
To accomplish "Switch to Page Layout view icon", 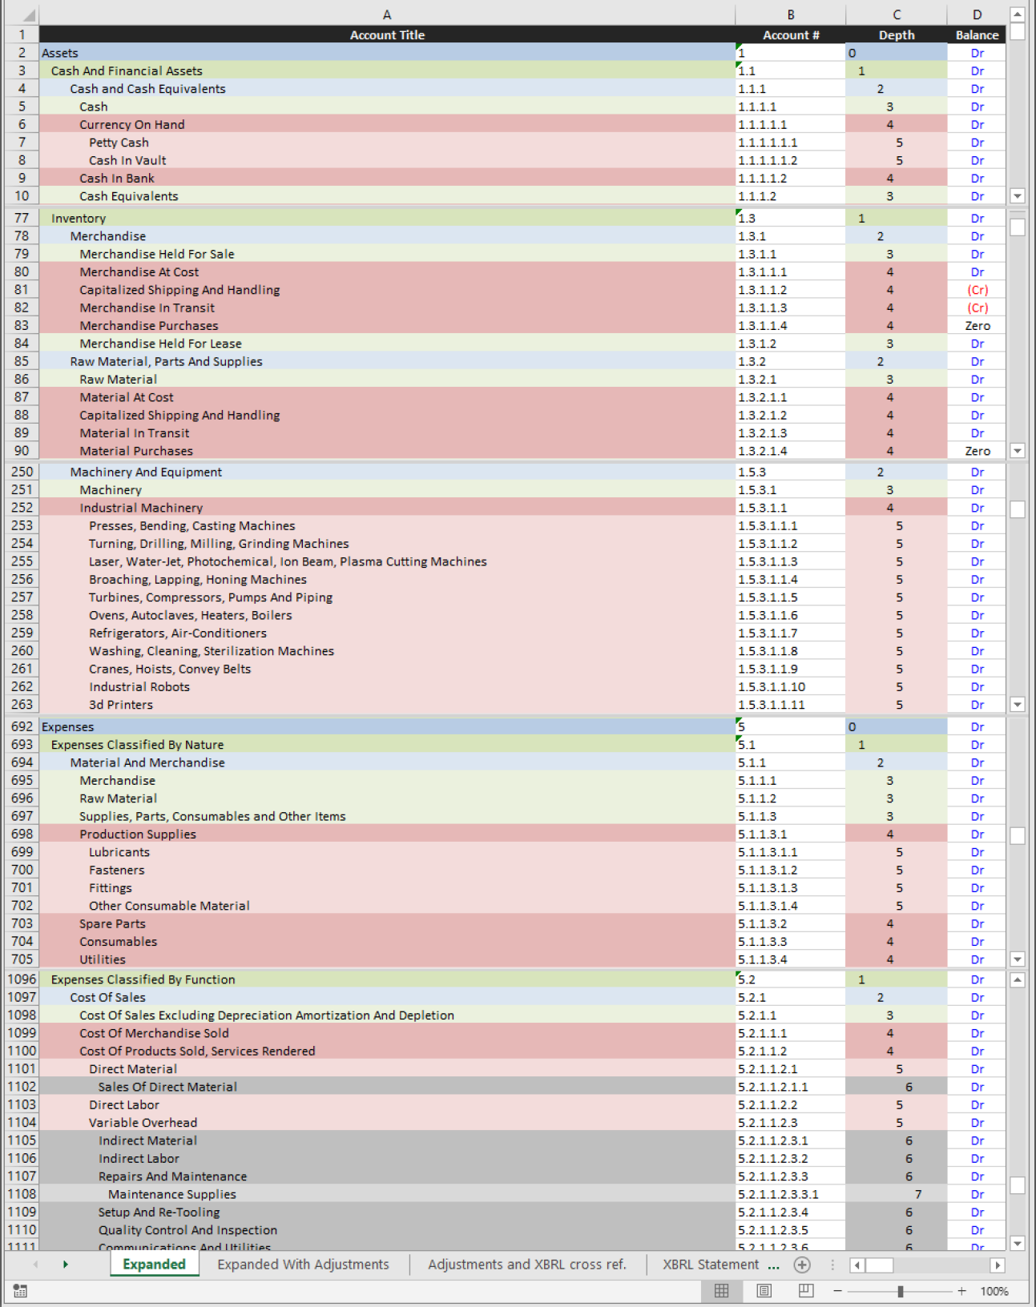I will [x=764, y=1291].
